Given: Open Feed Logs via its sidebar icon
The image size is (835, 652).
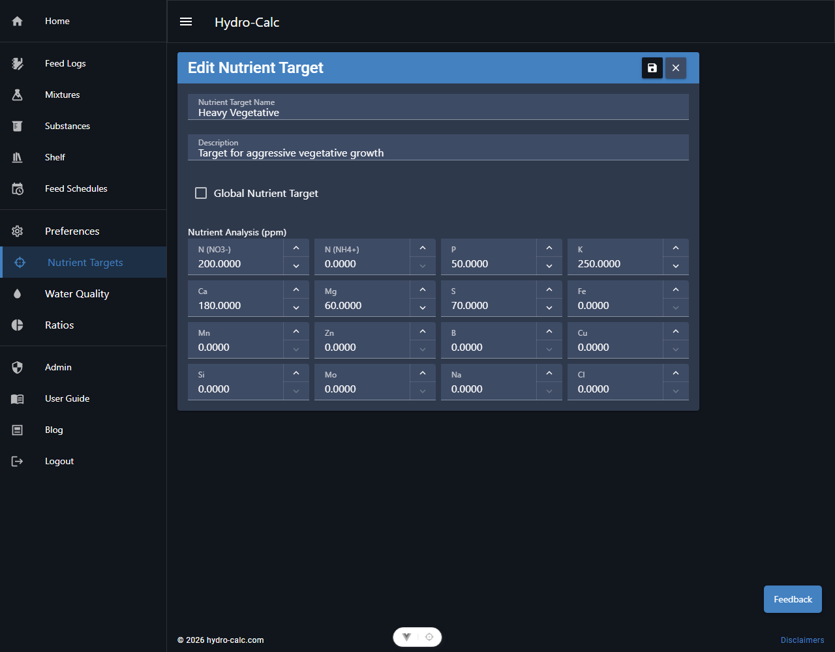Looking at the screenshot, I should point(18,63).
